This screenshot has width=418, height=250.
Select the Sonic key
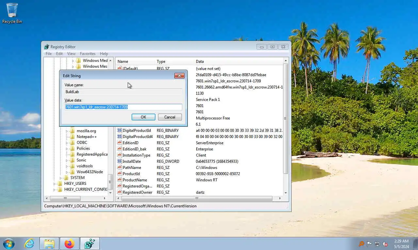[x=81, y=160]
